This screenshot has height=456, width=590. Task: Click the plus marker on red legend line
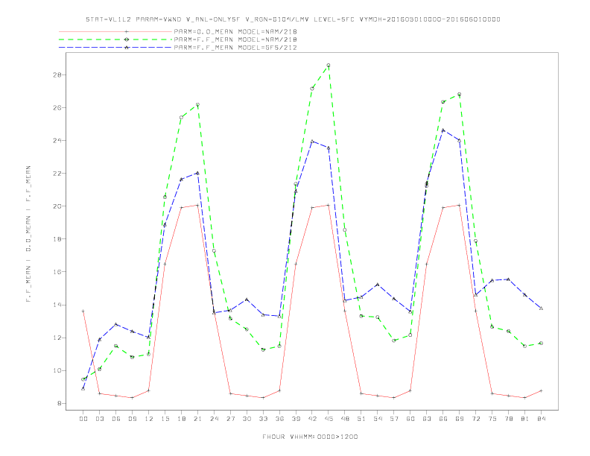pyautogui.click(x=127, y=31)
